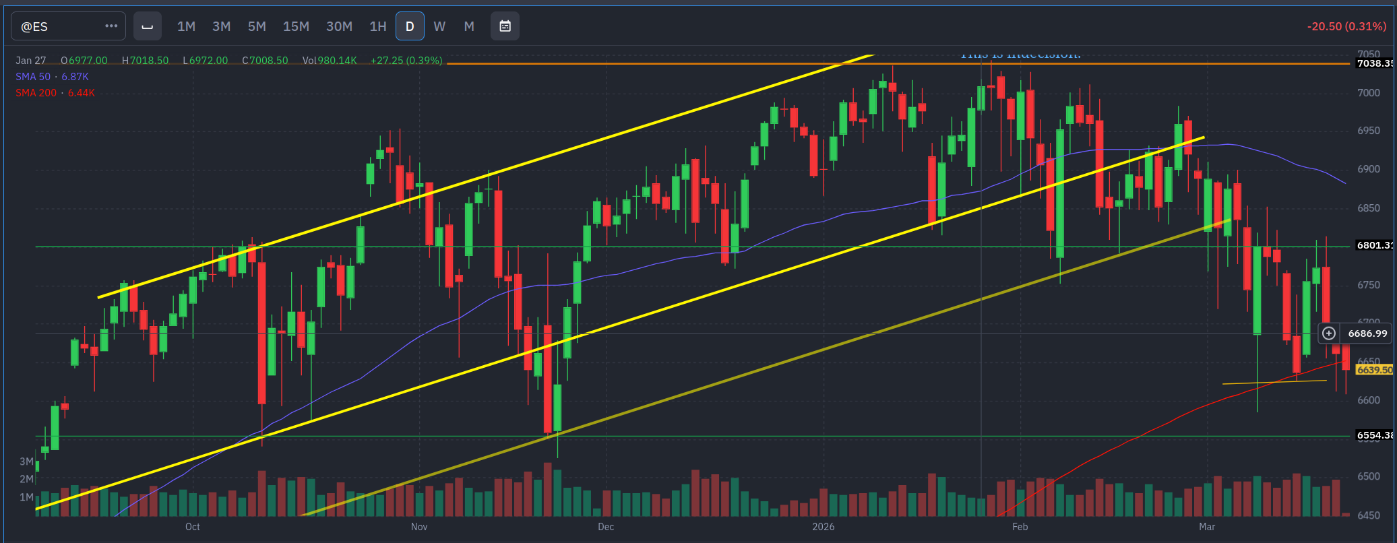Screen dimensions: 1397x543
Task: Click the 6554.38 support level label
Action: click(1373, 435)
